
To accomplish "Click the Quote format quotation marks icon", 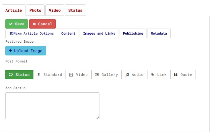I will pos(176,75).
